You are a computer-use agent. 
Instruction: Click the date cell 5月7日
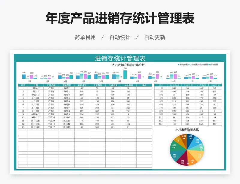pos(35,104)
